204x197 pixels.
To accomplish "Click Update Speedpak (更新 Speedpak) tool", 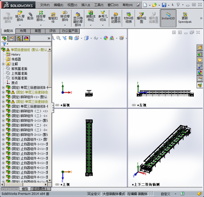I will click(x=185, y=18).
